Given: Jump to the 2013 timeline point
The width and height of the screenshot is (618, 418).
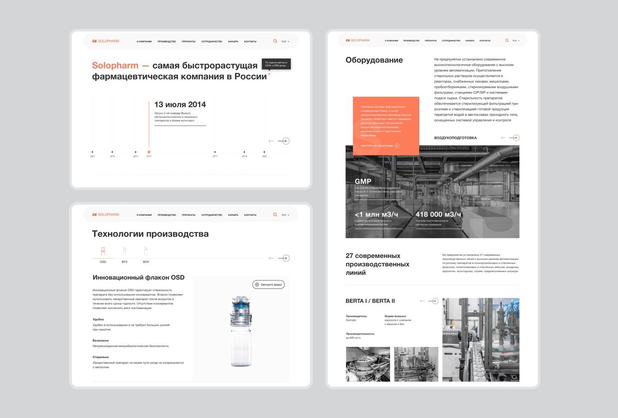Looking at the screenshot, I should [112, 152].
